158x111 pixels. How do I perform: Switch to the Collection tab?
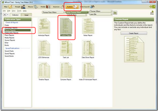(15, 15)
